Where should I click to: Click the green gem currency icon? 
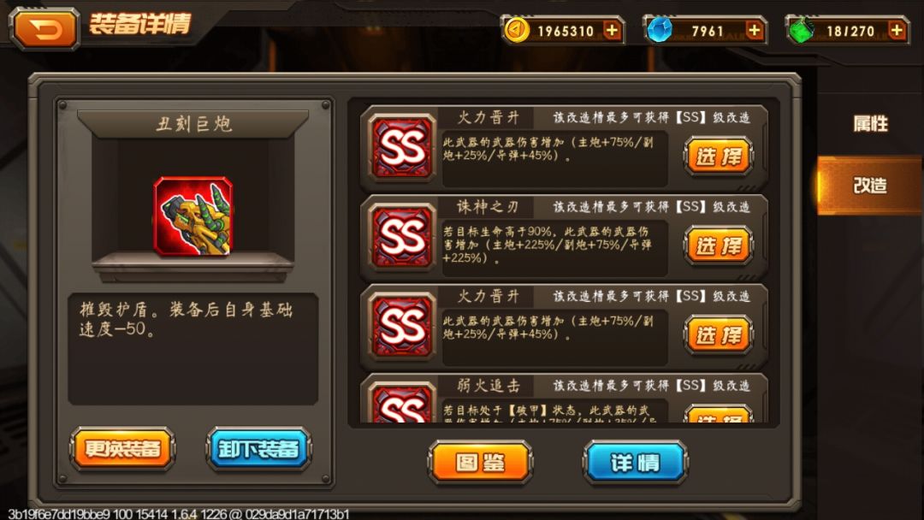[x=802, y=30]
